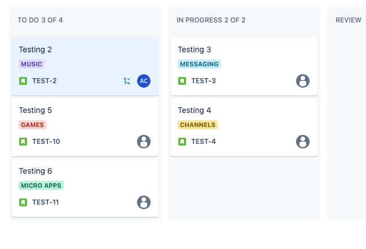Click the unassigned avatar on TEST-4 card
Image resolution: width=366 pixels, height=249 pixels.
303,142
